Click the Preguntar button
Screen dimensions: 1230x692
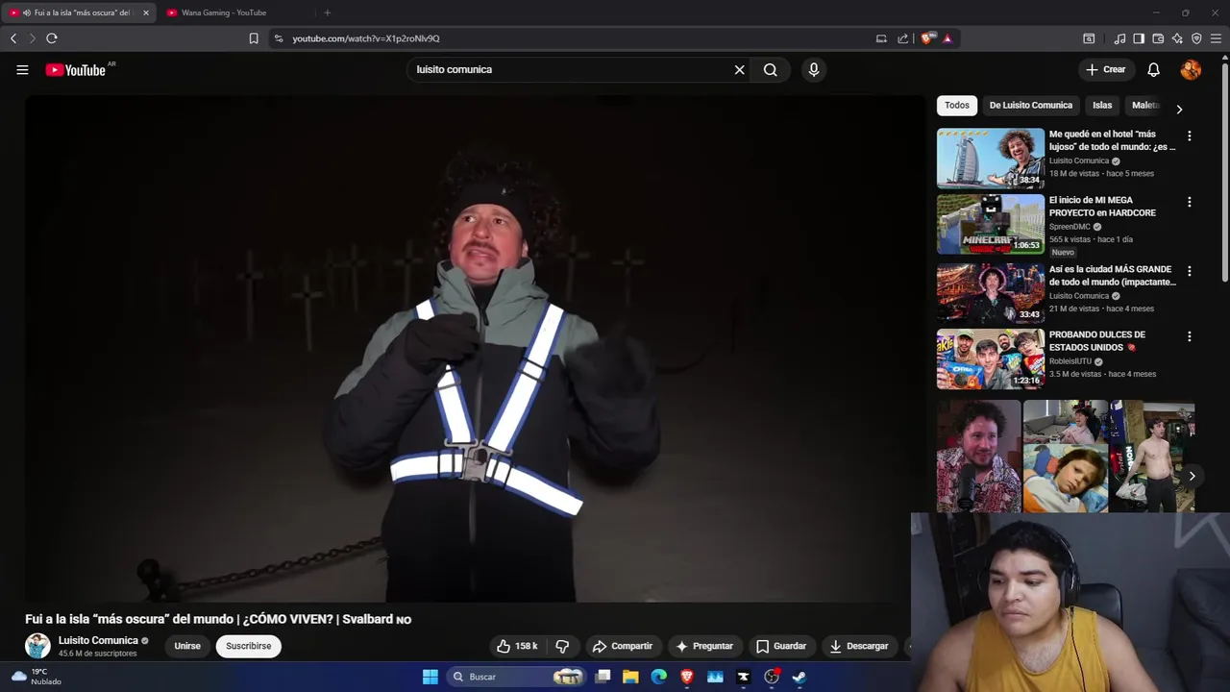(x=703, y=646)
